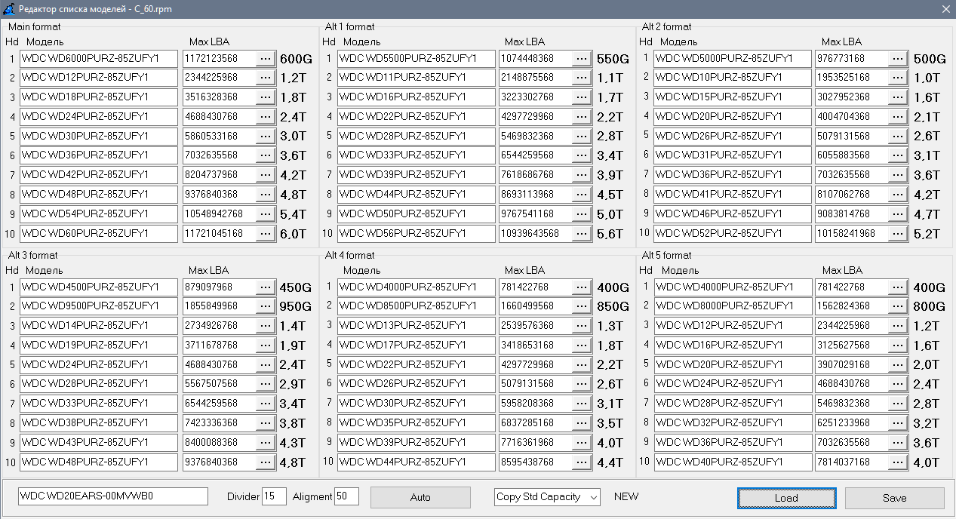Edit model field WDC WD9500PURZ-85ZUFY1
This screenshot has width=956, height=519.
[99, 306]
